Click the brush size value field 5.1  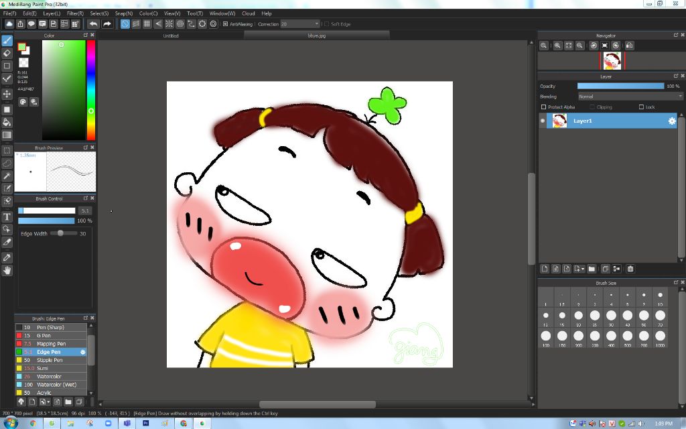click(x=85, y=210)
